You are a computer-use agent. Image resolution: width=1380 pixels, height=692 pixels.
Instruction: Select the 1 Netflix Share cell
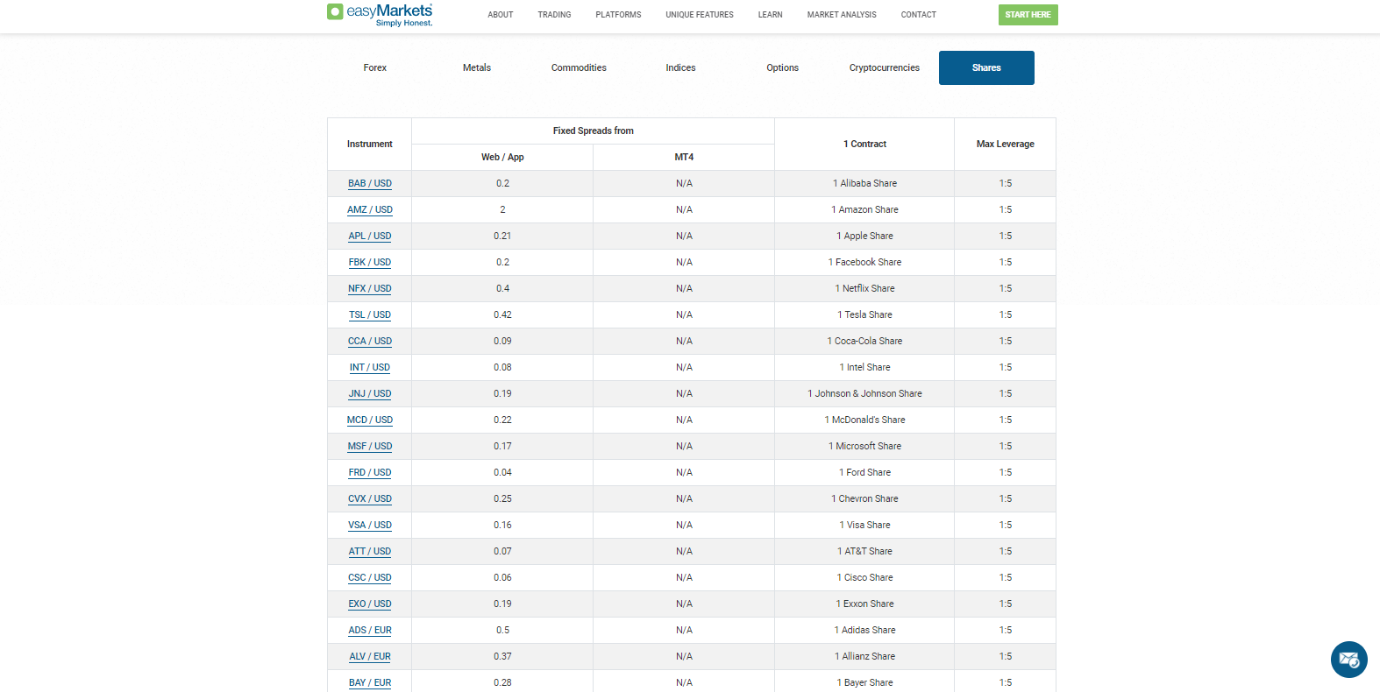click(865, 288)
